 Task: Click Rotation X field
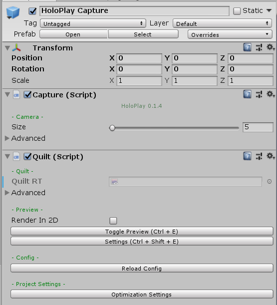(139, 69)
